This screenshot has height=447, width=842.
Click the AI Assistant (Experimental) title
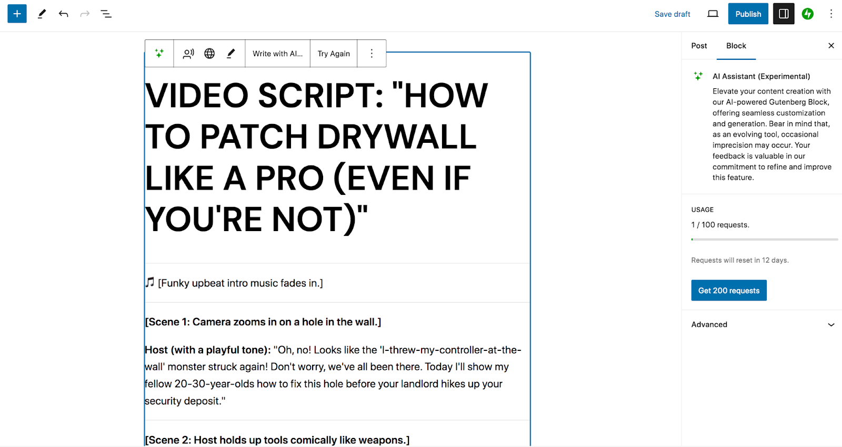[761, 77]
